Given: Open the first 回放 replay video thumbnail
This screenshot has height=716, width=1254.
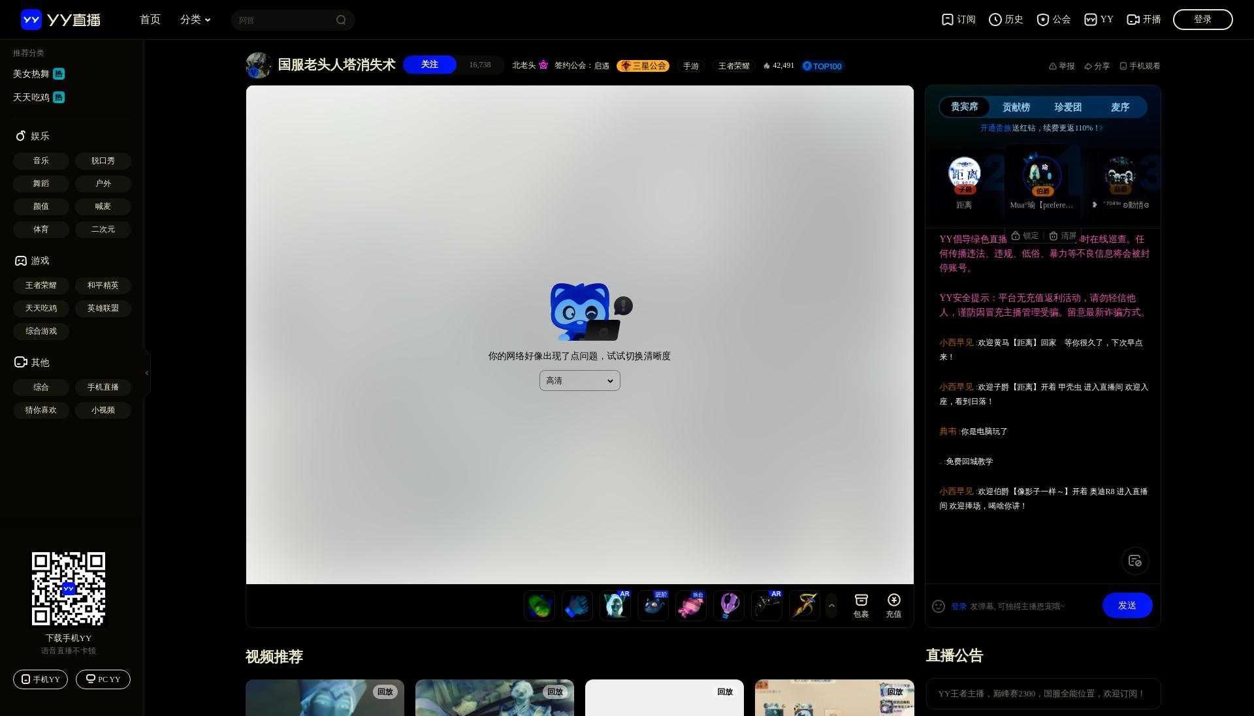Looking at the screenshot, I should pos(325,698).
